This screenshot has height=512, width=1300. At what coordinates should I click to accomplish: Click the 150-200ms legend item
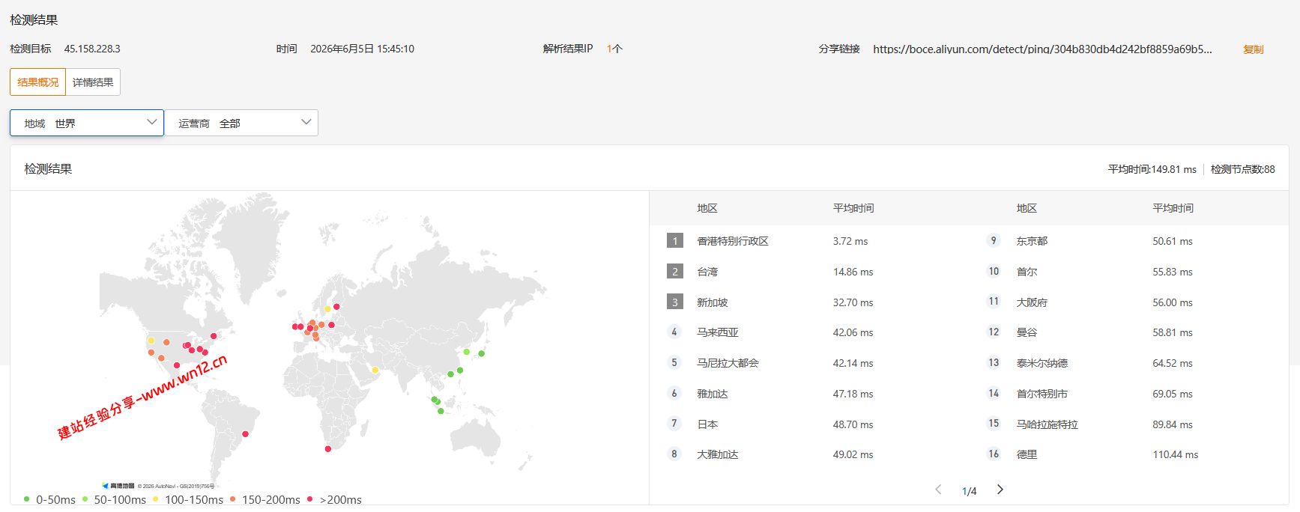tap(265, 499)
